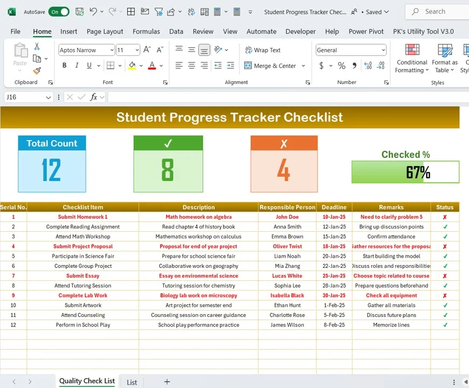
Task: Click the share icon in title bar
Action: point(171,12)
